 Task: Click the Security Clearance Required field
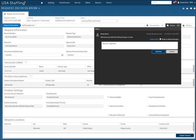tap(23, 97)
